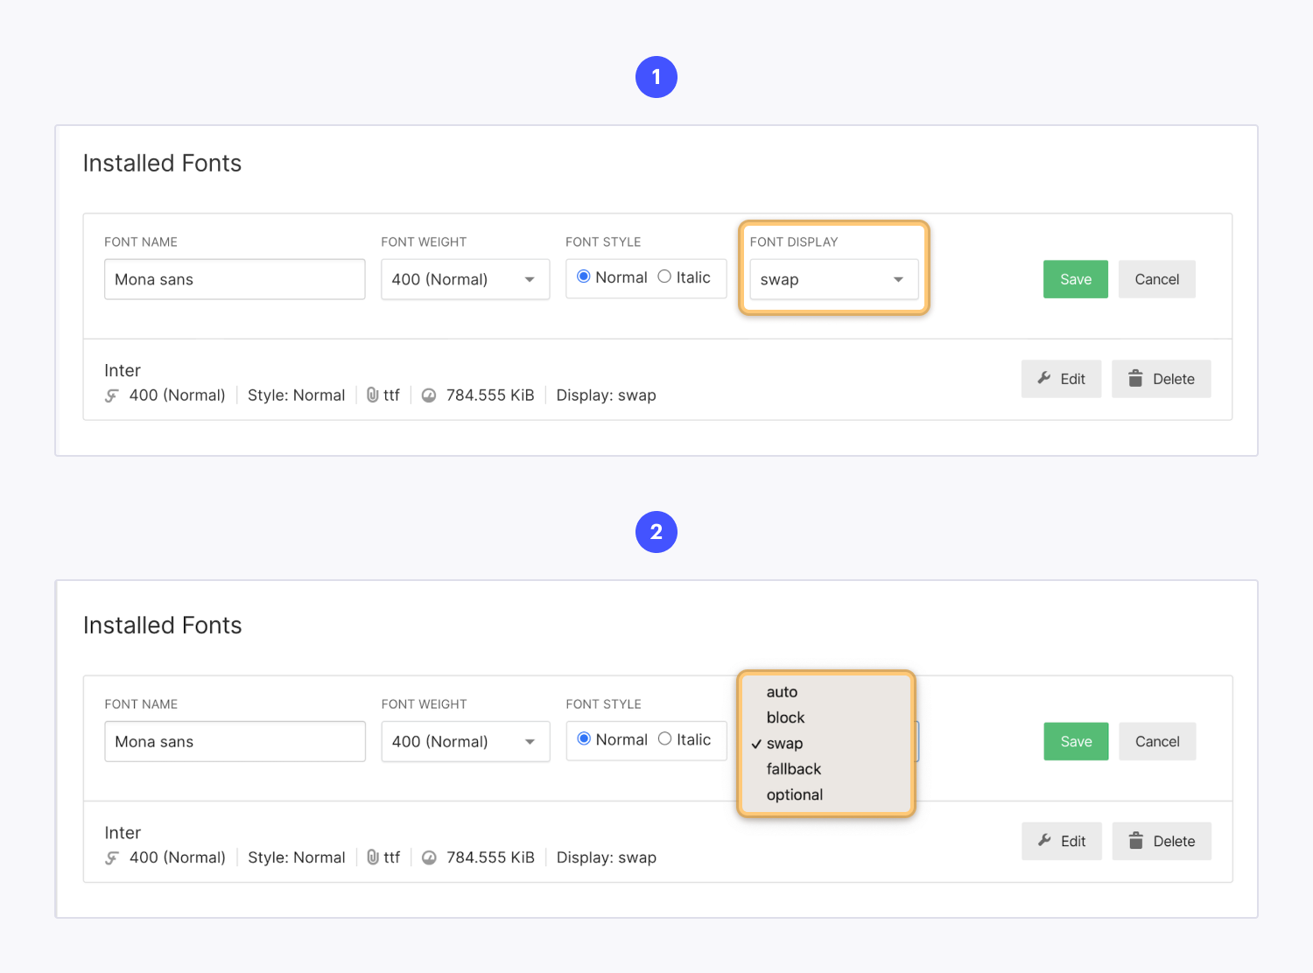Click the trash icon on first Delete button

coord(1135,378)
